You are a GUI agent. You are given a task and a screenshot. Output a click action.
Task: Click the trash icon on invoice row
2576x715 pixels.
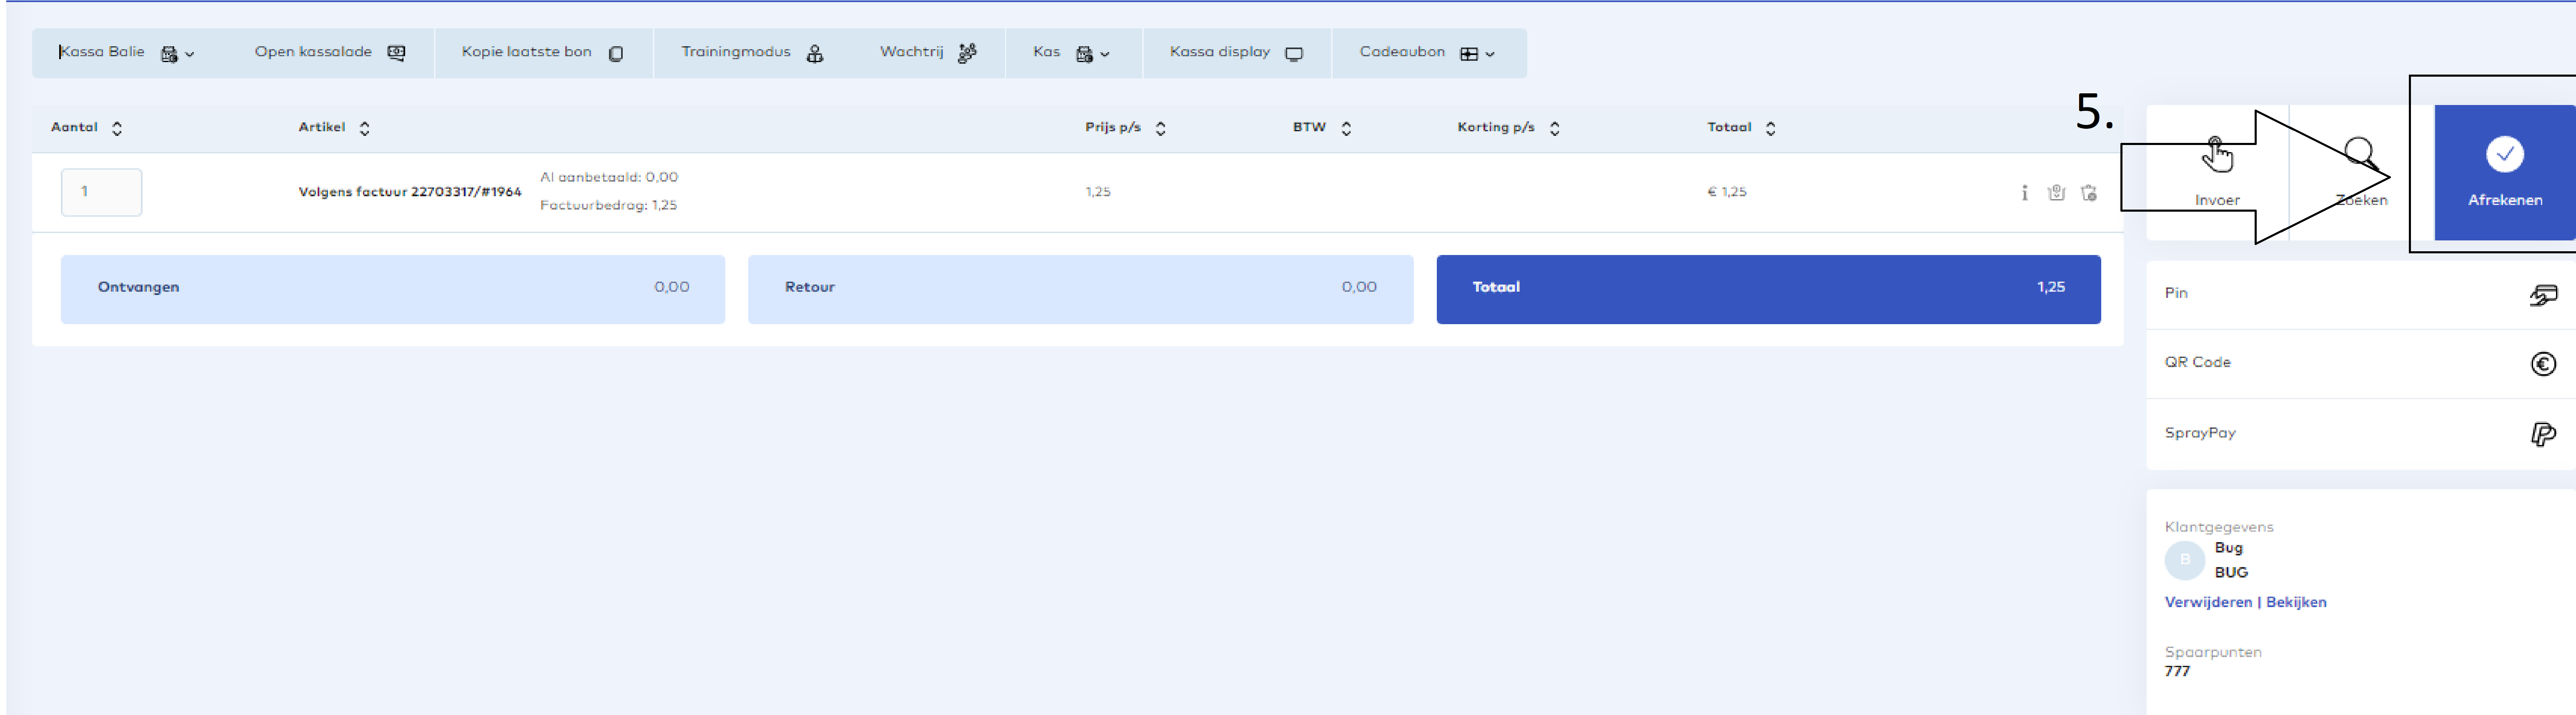coord(2089,192)
